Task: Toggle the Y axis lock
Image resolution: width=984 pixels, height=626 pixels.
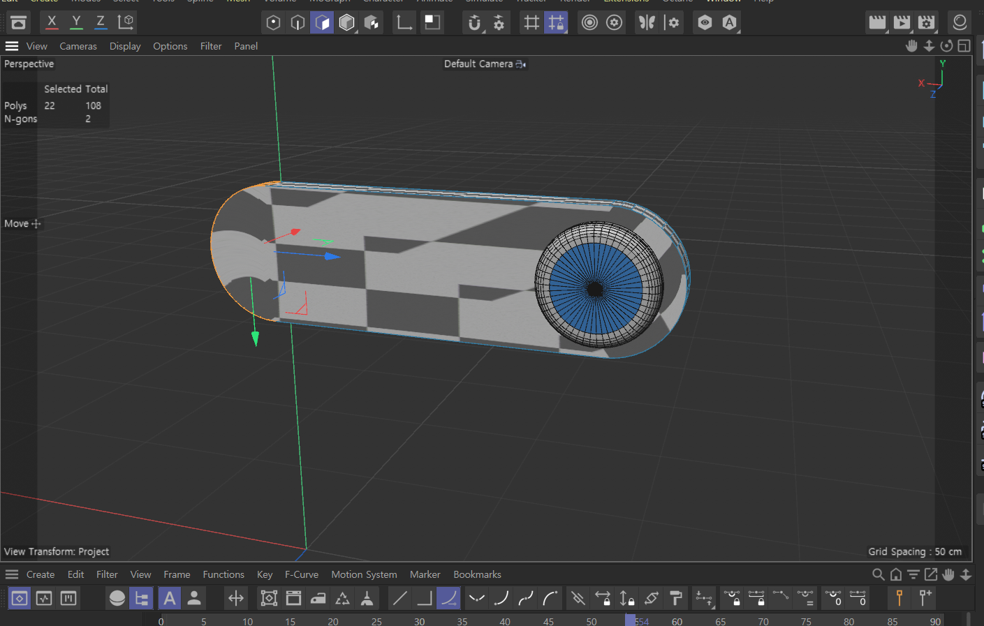Action: [76, 22]
